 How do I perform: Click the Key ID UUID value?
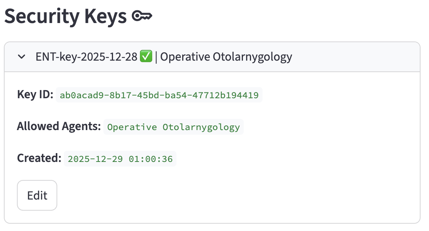(159, 95)
